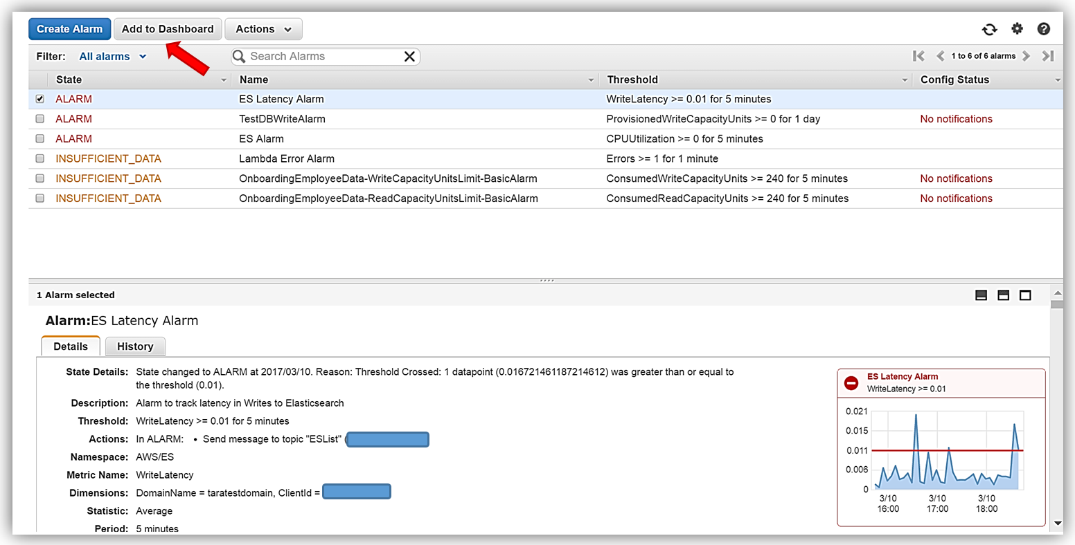Open the Actions dropdown menu
1075x545 pixels.
[263, 29]
